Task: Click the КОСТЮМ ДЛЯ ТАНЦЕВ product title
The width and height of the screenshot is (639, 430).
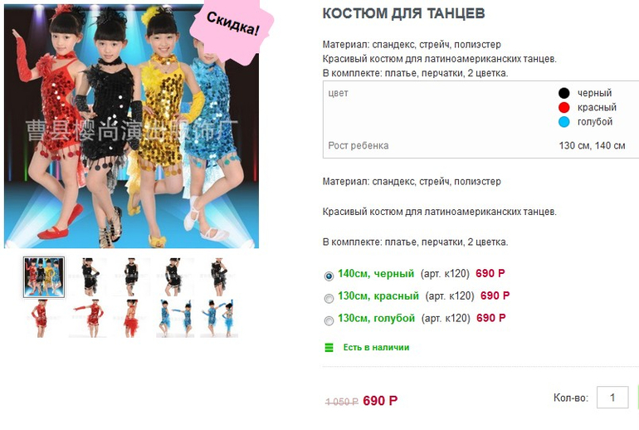Action: [404, 13]
